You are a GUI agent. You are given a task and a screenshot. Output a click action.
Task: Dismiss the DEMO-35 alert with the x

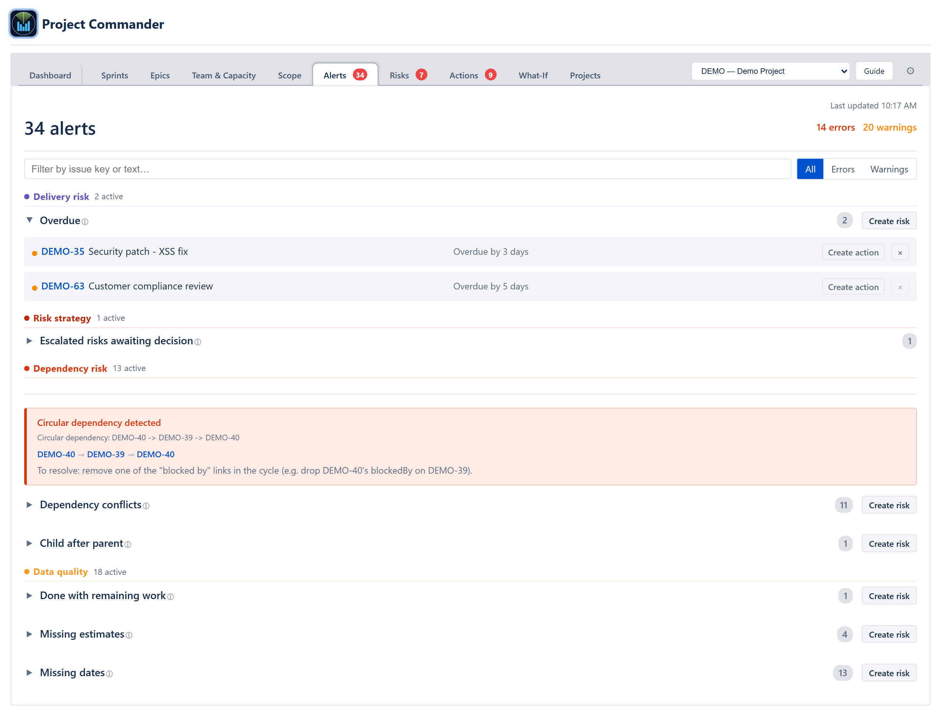pos(900,252)
